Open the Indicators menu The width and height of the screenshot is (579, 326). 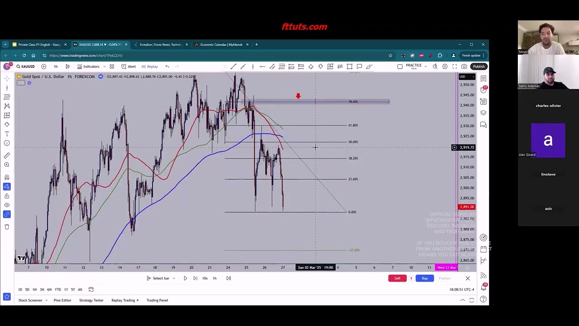(88, 67)
